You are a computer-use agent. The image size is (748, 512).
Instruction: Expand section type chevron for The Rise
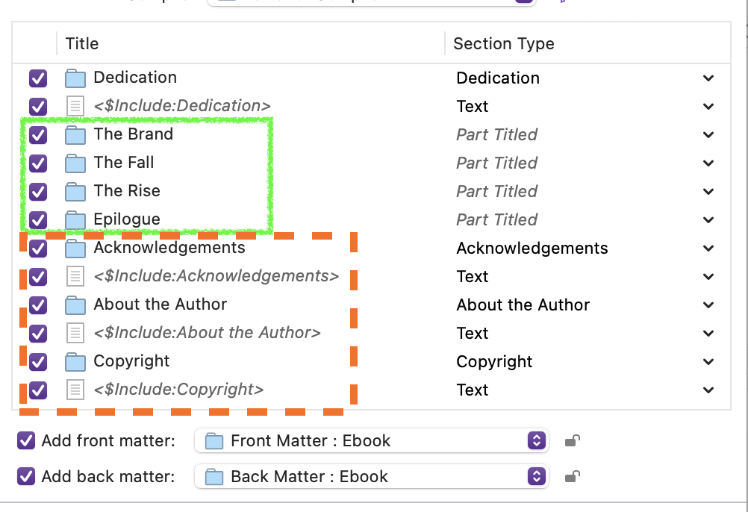pyautogui.click(x=708, y=191)
